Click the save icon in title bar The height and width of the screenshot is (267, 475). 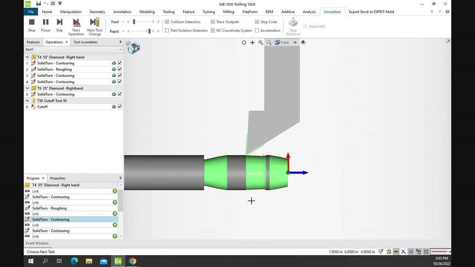[x=38, y=4]
